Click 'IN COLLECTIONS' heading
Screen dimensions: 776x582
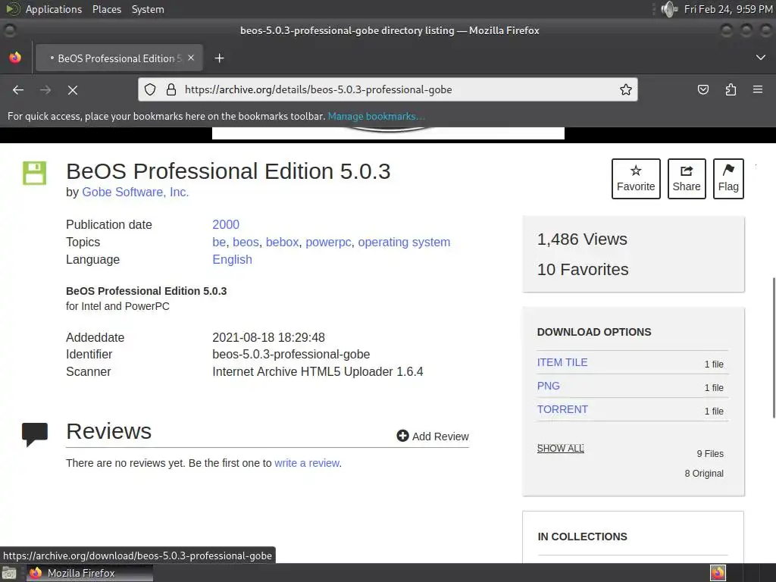[582, 537]
